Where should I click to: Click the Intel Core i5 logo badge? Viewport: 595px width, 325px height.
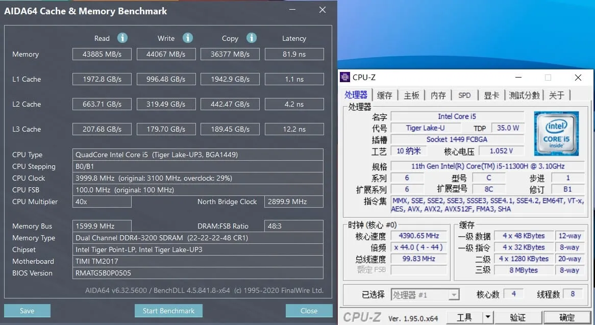pyautogui.click(x=556, y=134)
